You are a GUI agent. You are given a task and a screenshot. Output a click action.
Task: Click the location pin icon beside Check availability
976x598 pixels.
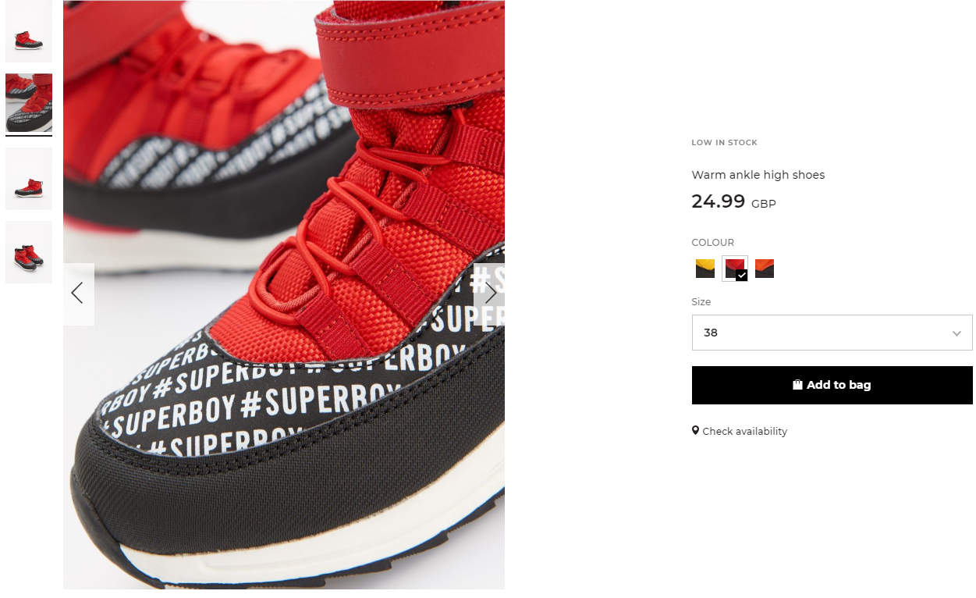click(695, 430)
